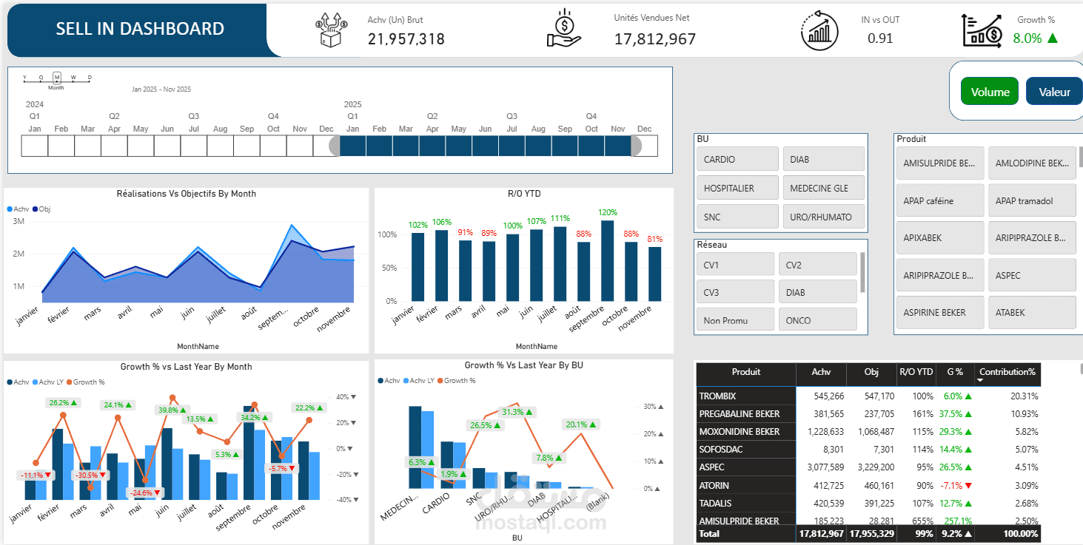
Task: Select the Jun 2025 cell on the timeline
Action: pyautogui.click(x=485, y=146)
